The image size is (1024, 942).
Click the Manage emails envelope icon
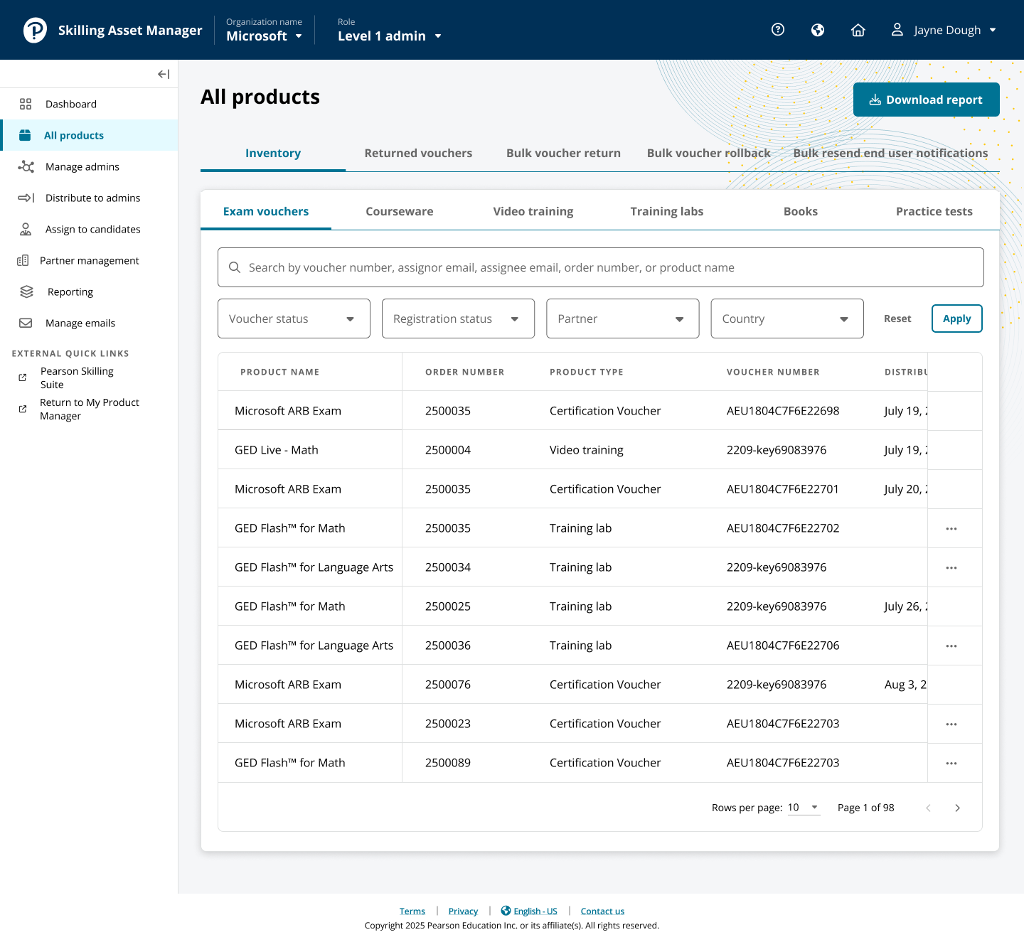[26, 323]
